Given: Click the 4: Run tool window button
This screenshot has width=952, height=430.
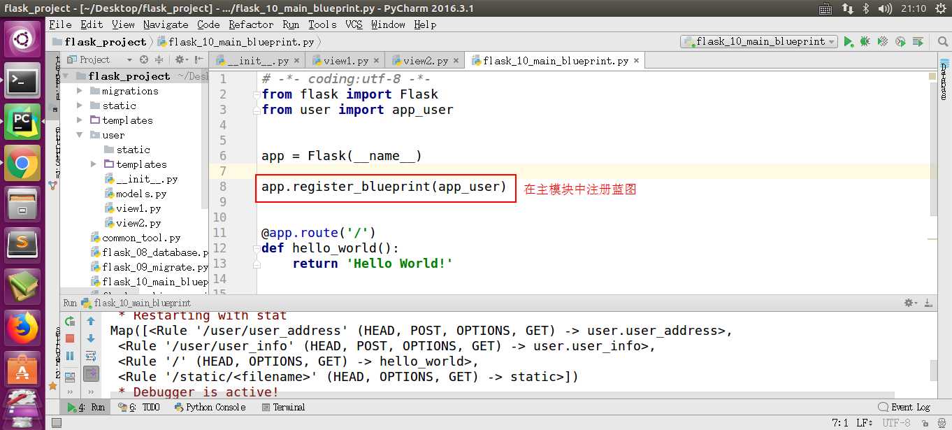Looking at the screenshot, I should click(x=86, y=407).
